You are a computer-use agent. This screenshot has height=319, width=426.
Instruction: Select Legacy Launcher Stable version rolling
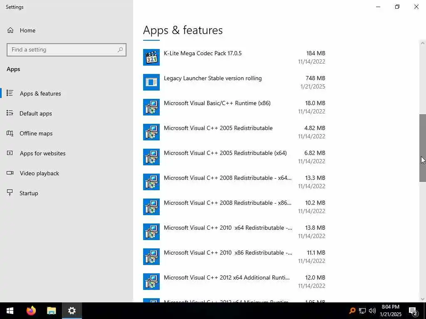coord(234,82)
